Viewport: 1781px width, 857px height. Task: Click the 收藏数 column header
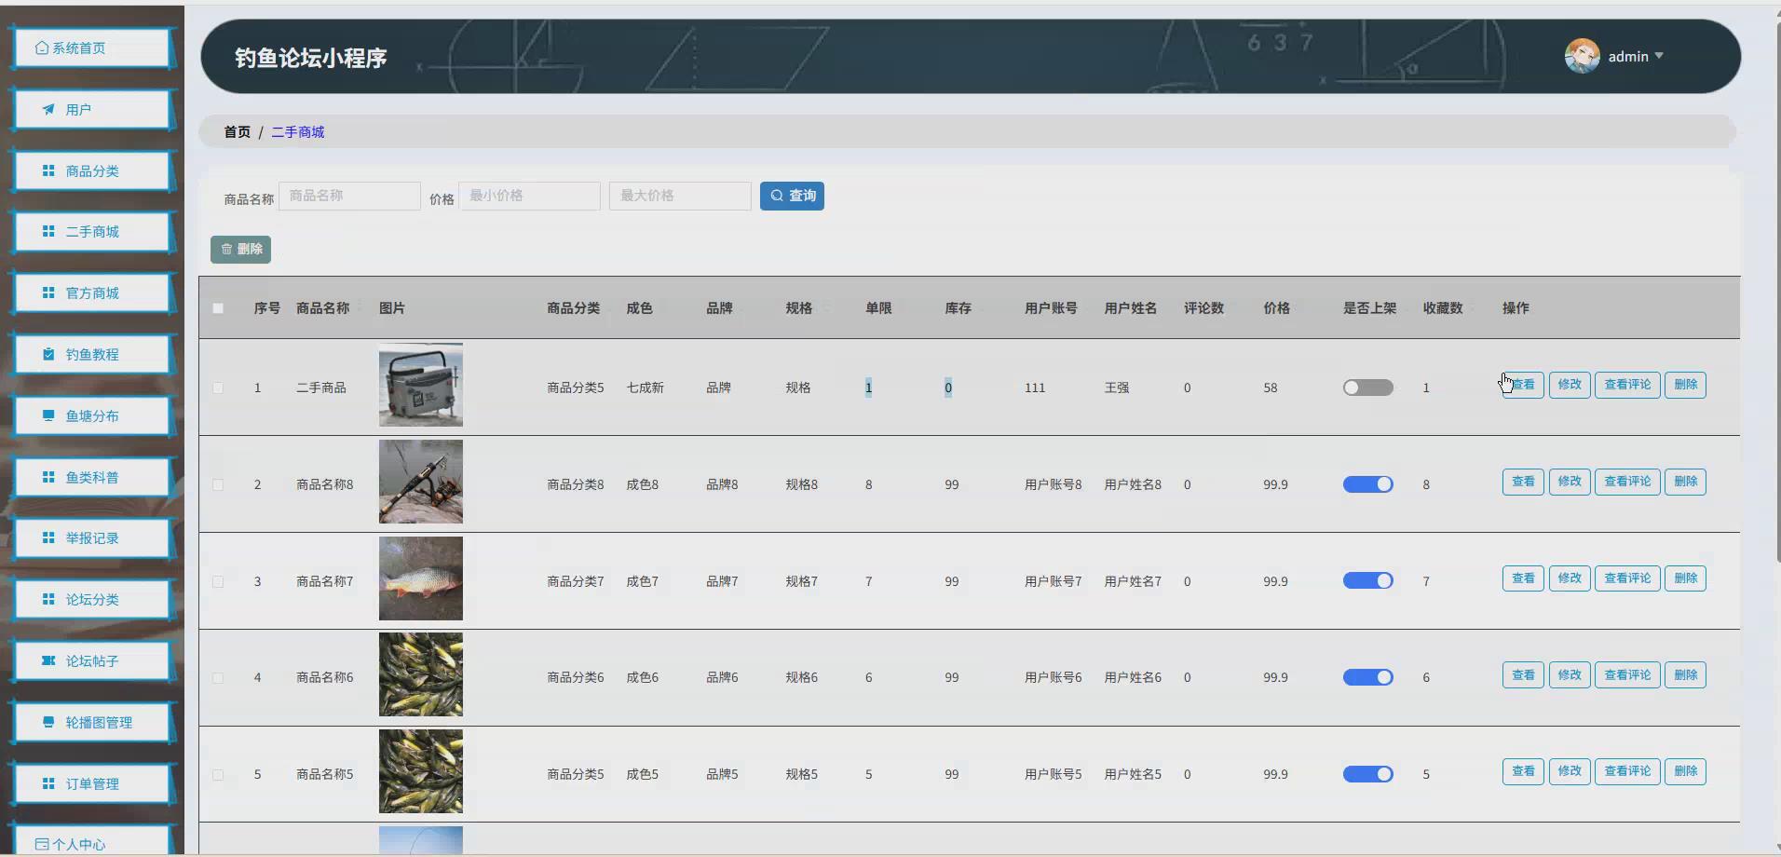point(1443,308)
